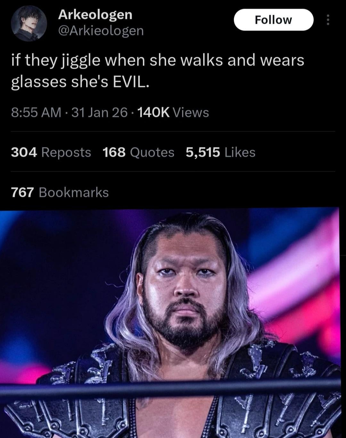Viewport: 346px width, 438px height.
Task: Open the attached wrestler photo
Action: click(170, 323)
